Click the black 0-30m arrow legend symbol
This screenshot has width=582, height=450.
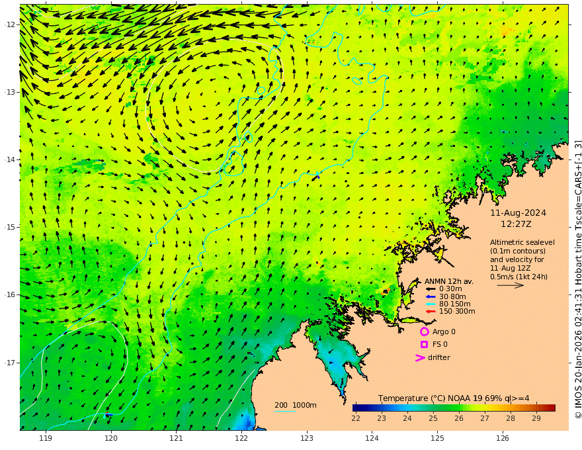point(430,289)
